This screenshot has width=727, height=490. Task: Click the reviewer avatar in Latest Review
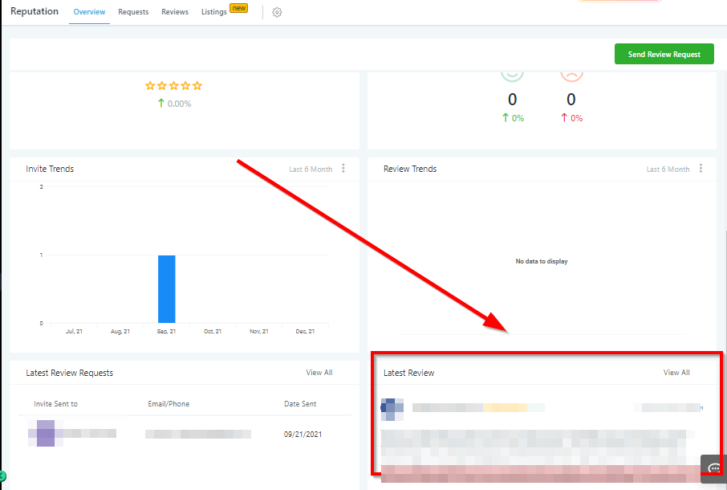coord(392,408)
